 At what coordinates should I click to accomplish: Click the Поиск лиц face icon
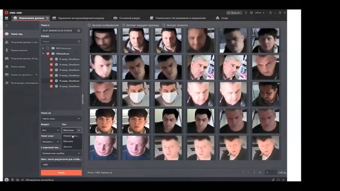click(7, 34)
